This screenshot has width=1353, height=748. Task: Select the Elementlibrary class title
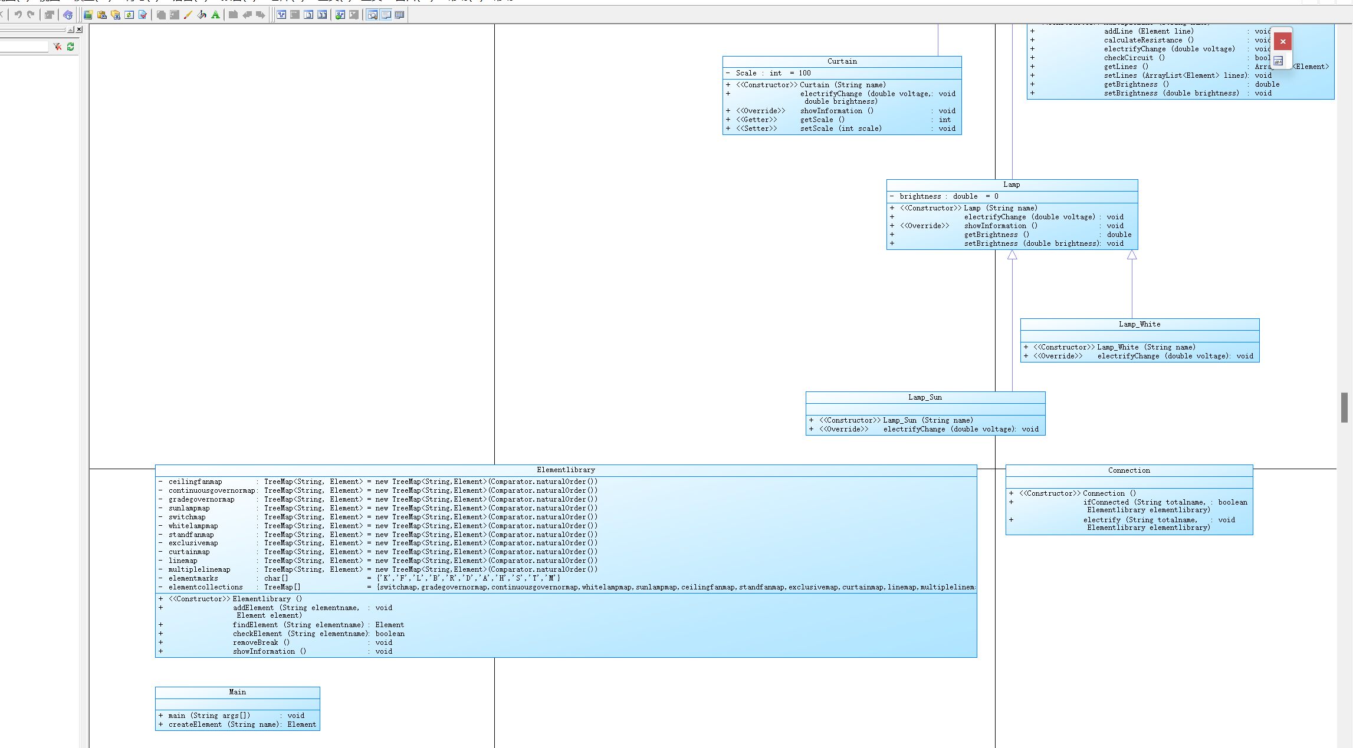click(566, 470)
